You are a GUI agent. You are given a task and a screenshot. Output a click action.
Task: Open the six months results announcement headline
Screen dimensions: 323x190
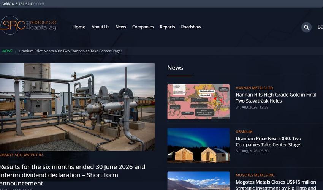(73, 175)
